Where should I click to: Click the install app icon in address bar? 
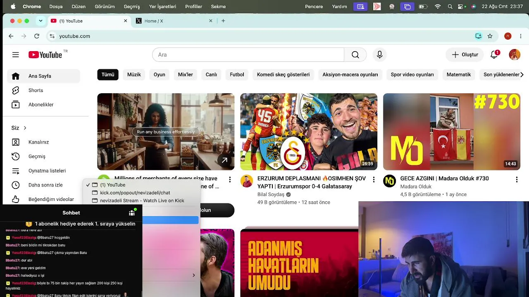coord(479,36)
